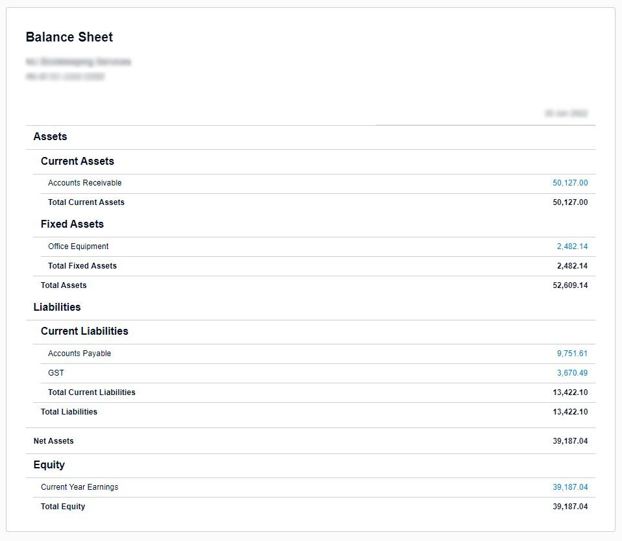Click the Assets section heading
The image size is (622, 541).
coord(50,136)
